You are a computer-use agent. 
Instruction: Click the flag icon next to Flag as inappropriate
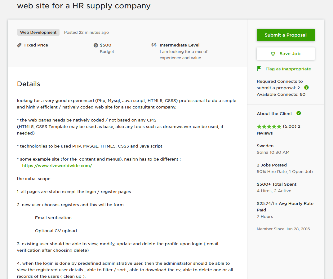tap(259, 68)
